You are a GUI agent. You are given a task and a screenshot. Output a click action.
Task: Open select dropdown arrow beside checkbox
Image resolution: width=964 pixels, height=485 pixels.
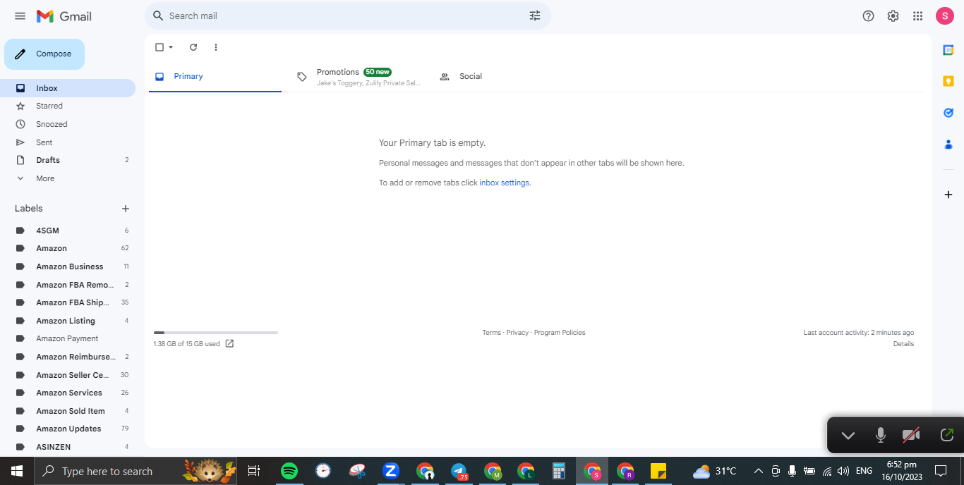(171, 47)
